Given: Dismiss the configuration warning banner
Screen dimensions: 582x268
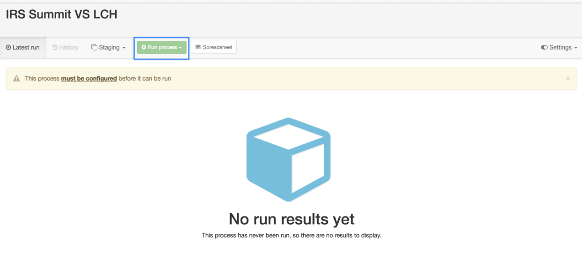Looking at the screenshot, I should (568, 79).
